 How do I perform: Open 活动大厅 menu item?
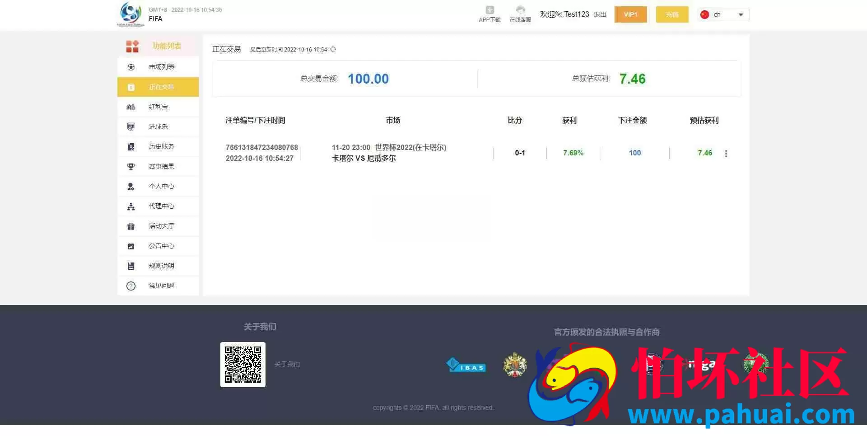(x=158, y=226)
